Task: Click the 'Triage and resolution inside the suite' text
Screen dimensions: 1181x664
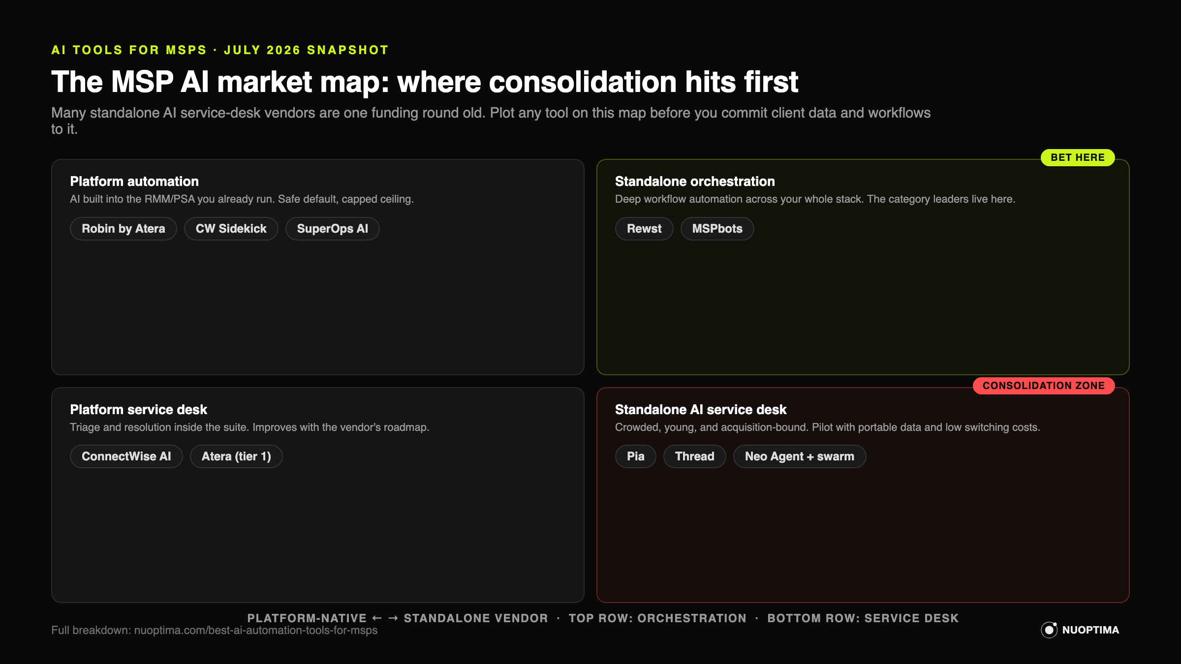Action: click(249, 427)
